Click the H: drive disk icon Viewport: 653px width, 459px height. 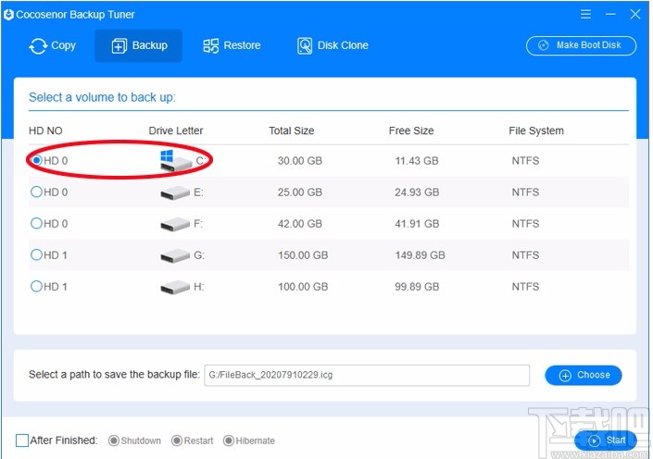click(175, 287)
